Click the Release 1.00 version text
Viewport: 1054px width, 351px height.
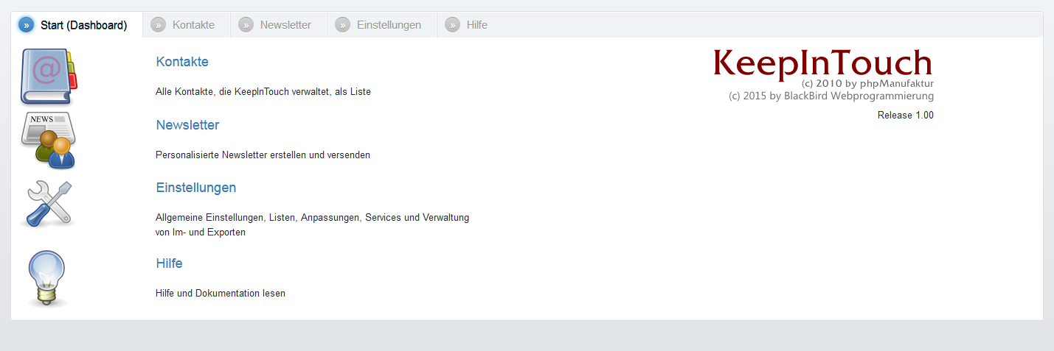coord(906,116)
